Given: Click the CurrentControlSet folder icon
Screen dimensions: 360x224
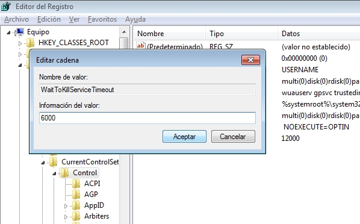Looking at the screenshot, I should pyautogui.click(x=53, y=162).
